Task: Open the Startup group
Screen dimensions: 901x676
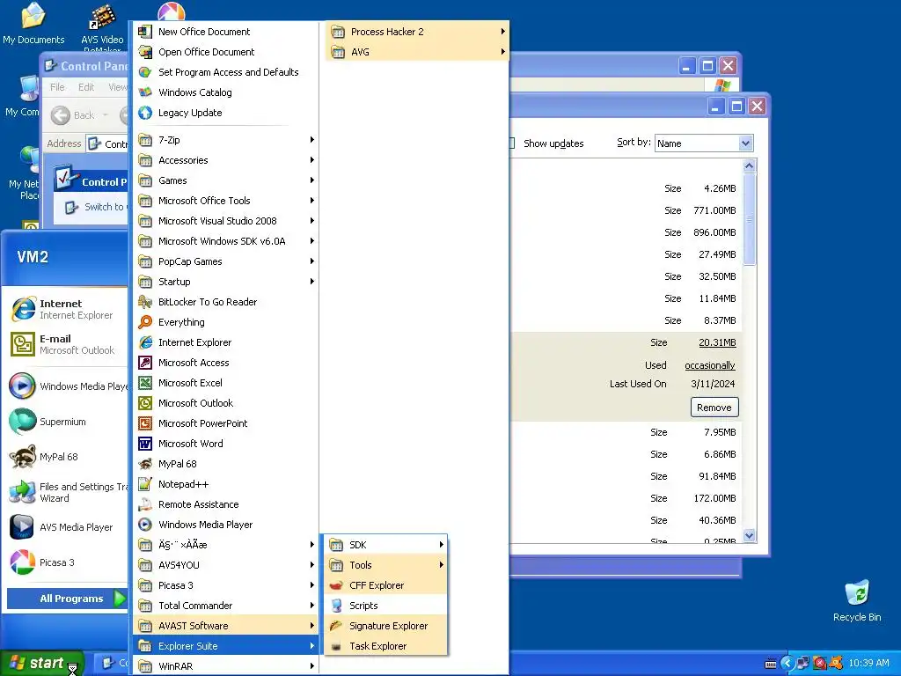Action: (226, 282)
